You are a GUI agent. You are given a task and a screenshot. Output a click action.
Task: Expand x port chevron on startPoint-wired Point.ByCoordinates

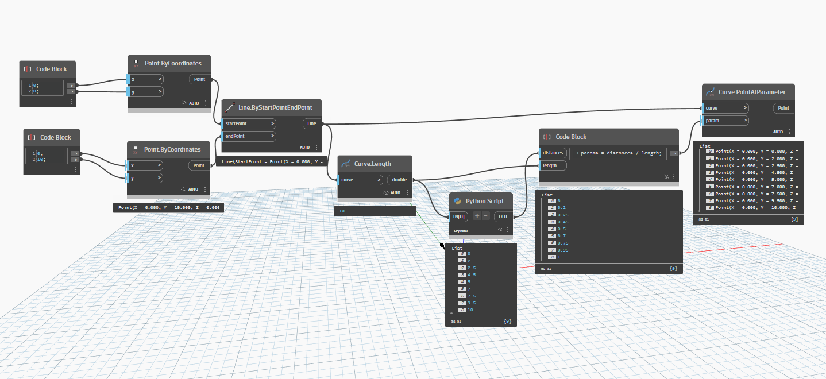point(160,79)
